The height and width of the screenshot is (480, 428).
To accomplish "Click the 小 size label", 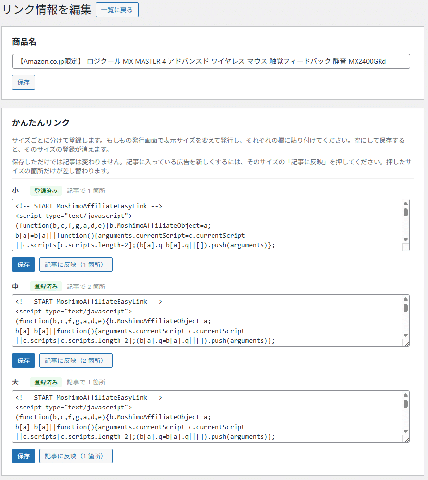I will [15, 191].
